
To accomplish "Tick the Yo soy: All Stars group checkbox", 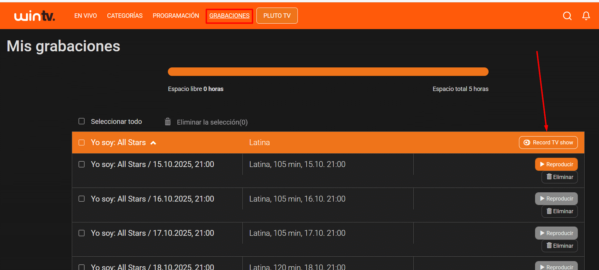I will 82,143.
